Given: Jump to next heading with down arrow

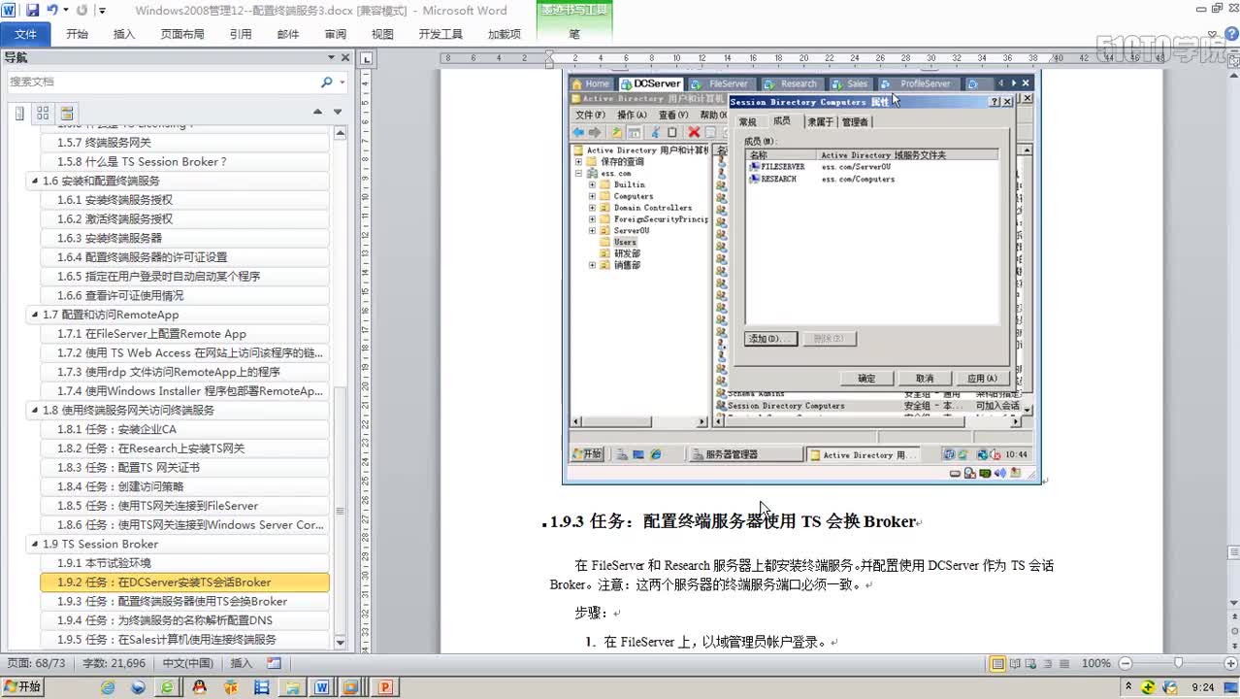Looking at the screenshot, I should click(338, 112).
